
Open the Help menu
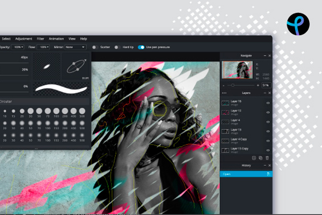(x=83, y=38)
